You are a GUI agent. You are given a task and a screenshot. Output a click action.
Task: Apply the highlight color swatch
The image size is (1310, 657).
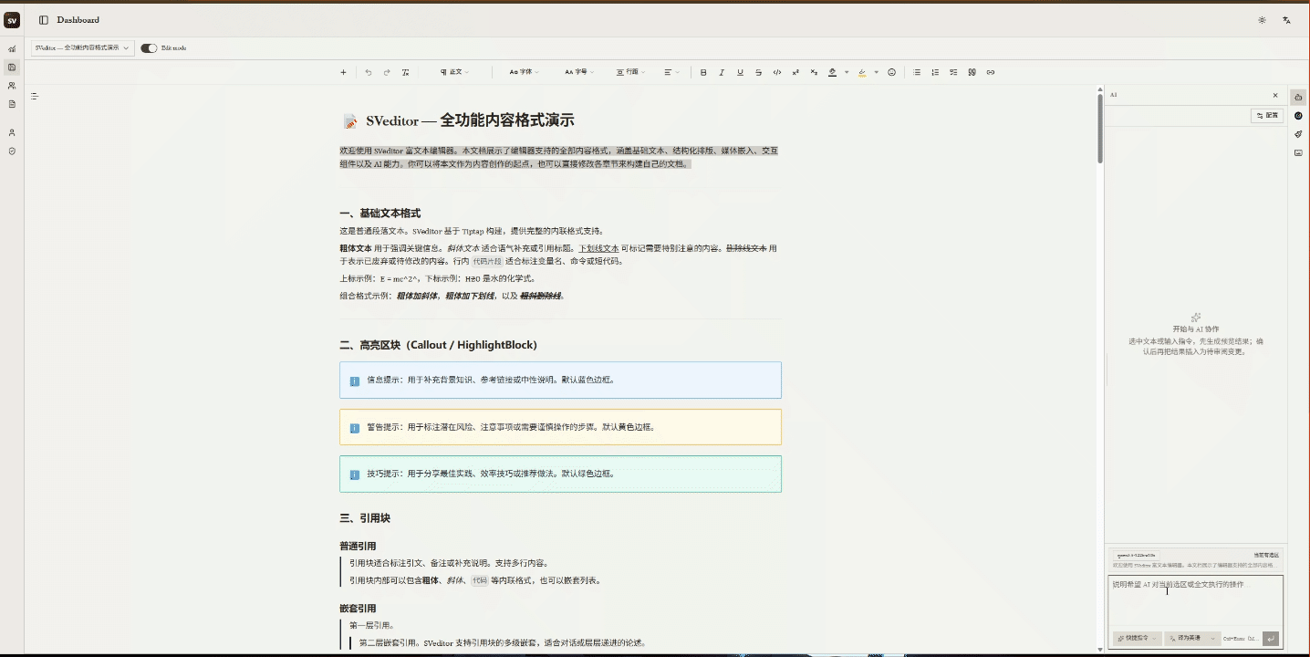(x=862, y=72)
